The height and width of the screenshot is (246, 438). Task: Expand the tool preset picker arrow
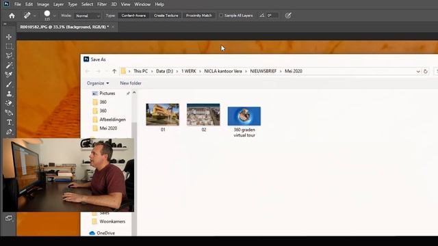tap(35, 16)
